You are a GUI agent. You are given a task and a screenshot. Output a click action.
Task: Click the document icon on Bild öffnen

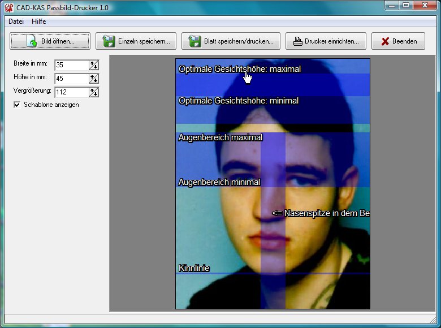point(32,41)
